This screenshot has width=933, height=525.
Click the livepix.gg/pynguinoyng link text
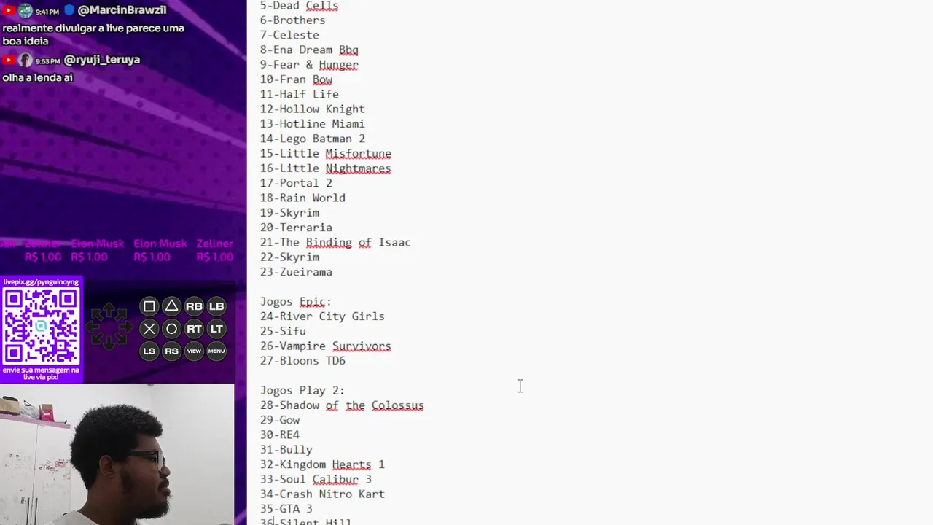pos(41,282)
